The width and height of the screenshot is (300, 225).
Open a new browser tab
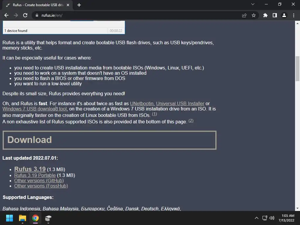click(x=79, y=5)
